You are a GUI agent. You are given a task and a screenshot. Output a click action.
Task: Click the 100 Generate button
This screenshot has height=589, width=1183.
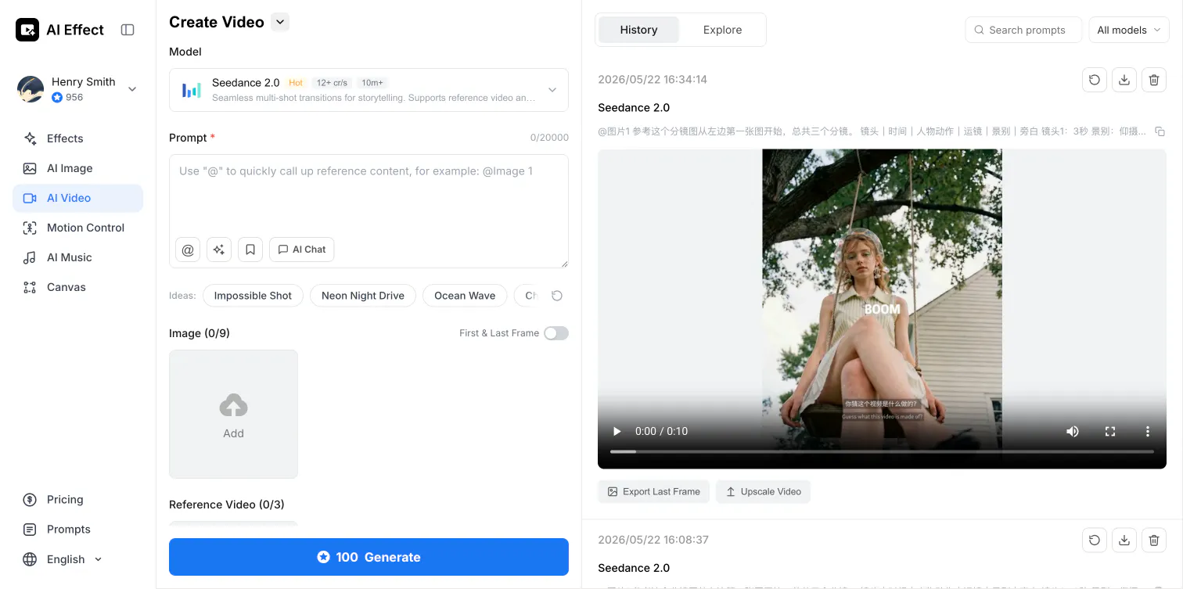369,557
